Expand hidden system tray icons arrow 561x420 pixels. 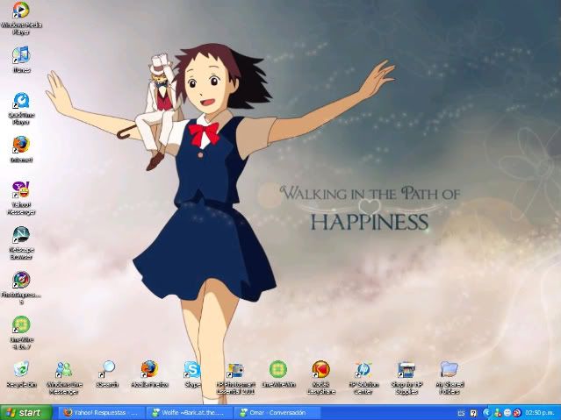click(486, 413)
